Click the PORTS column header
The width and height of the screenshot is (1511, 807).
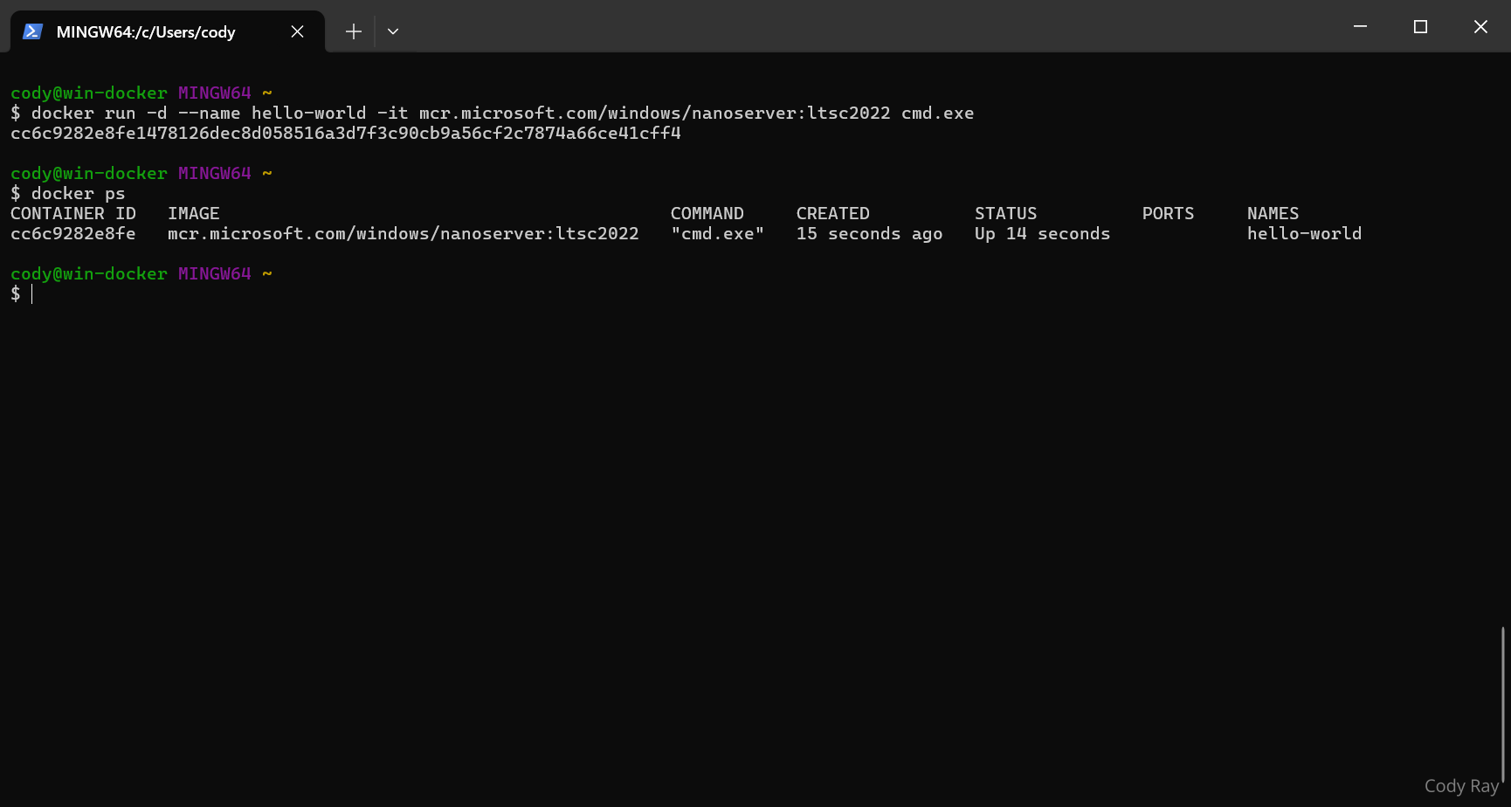1168,214
